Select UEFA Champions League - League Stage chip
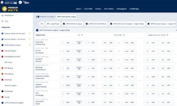The image size is (177, 106). click(127, 24)
